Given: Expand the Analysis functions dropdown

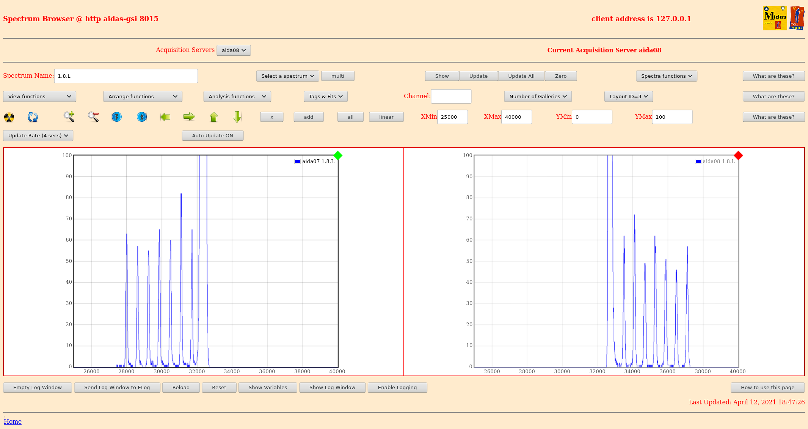Looking at the screenshot, I should (237, 97).
